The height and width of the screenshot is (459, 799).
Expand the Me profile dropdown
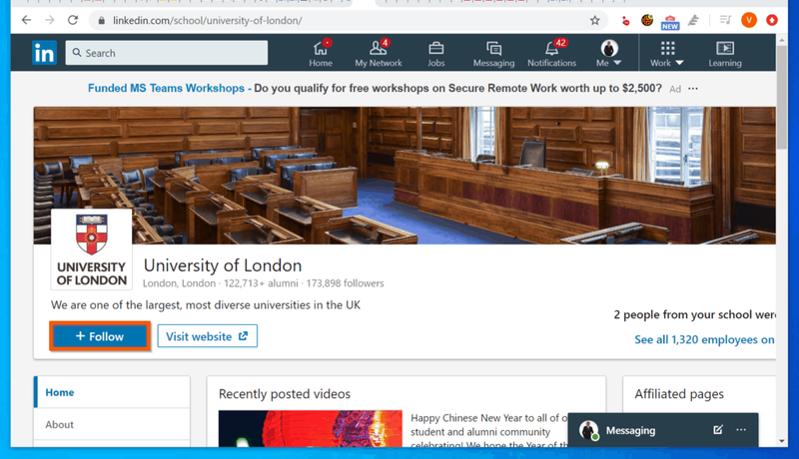pos(609,54)
